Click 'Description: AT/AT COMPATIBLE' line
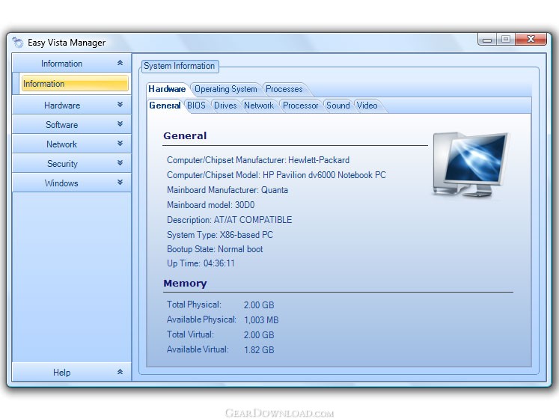Image resolution: width=559 pixels, height=419 pixels. (x=229, y=220)
